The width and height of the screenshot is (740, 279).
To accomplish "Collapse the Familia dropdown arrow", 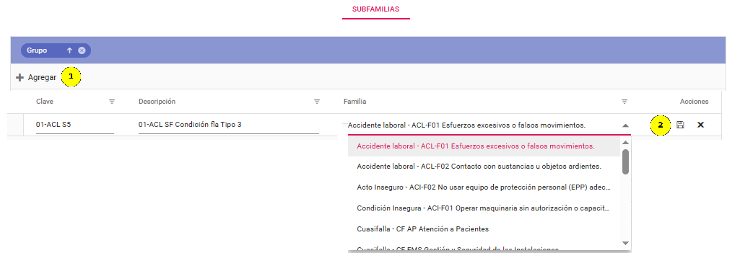I will (x=625, y=125).
